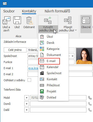Choose Příležitost in the create menu
The width and height of the screenshot is (93, 122).
[x=54, y=85]
